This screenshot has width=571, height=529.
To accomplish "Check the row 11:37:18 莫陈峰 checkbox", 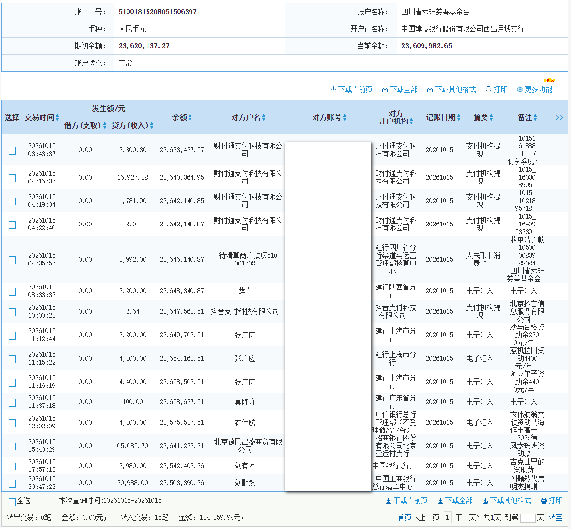I will 12,403.
